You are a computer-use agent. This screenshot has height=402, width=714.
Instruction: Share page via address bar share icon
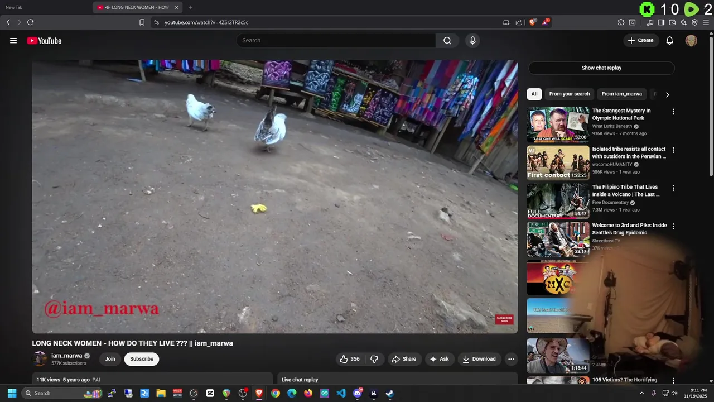pyautogui.click(x=519, y=22)
